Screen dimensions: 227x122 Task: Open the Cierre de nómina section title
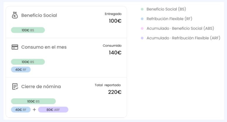pyautogui.click(x=41, y=87)
